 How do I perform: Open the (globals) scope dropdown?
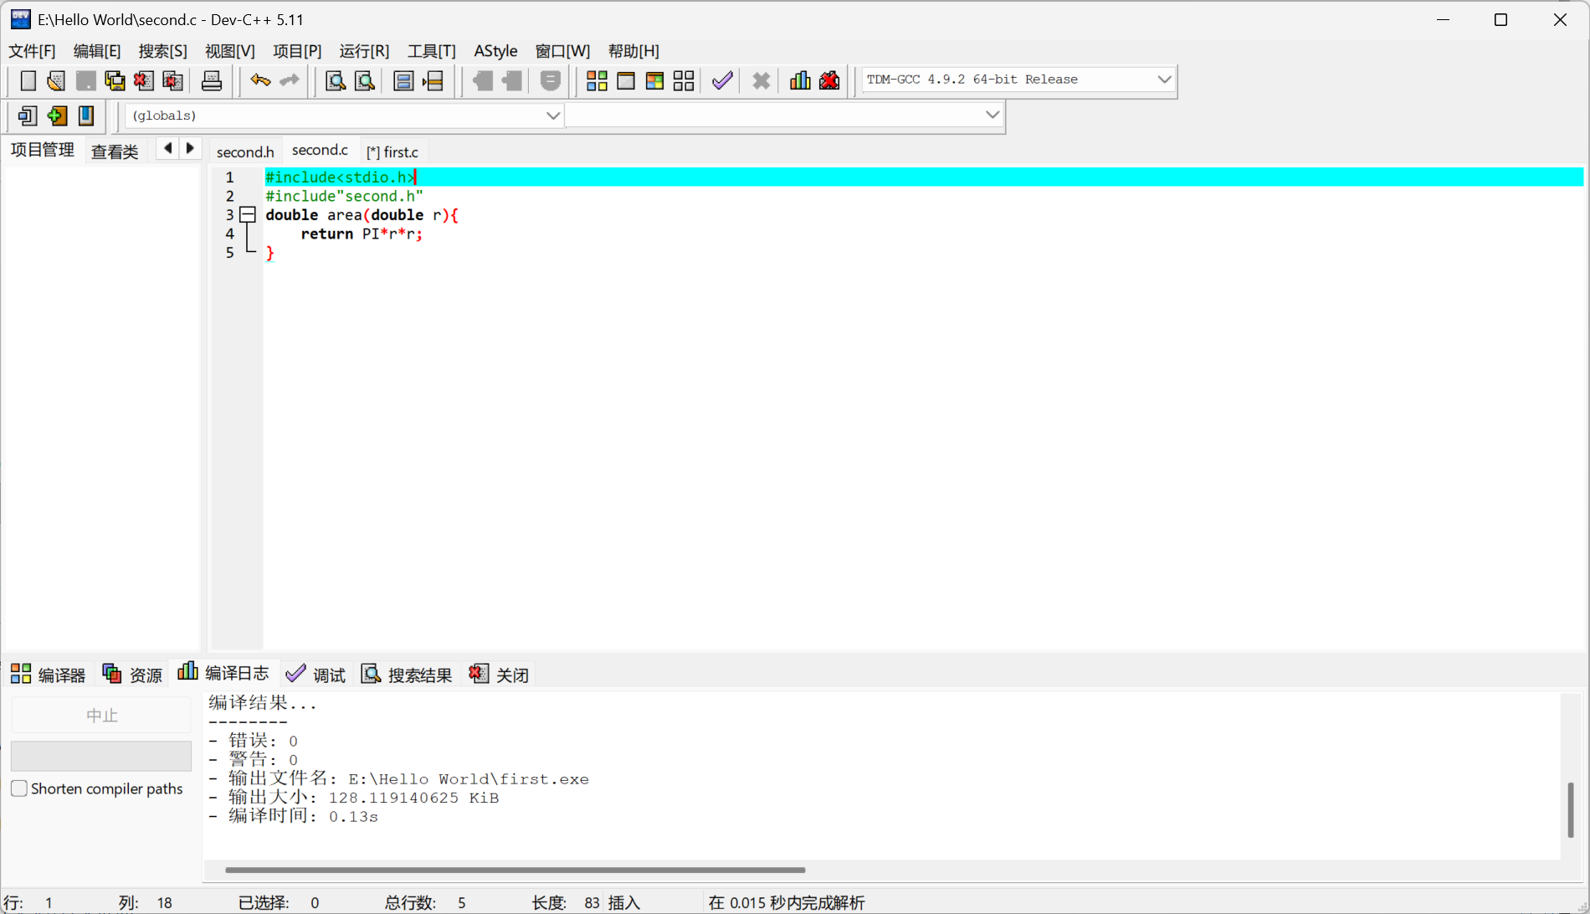(552, 116)
